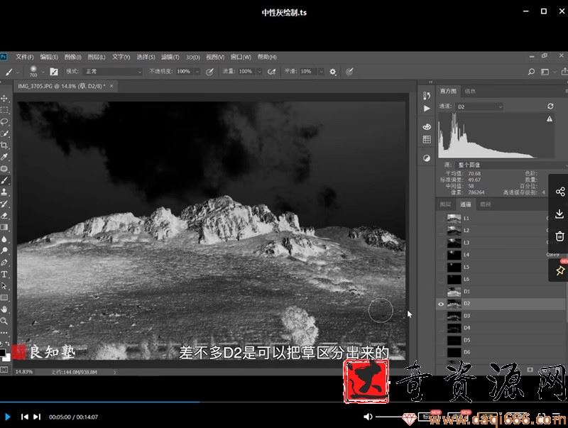Viewport: 568px width, 428px height.
Task: Select the Path Selection tool
Action: 4,286
